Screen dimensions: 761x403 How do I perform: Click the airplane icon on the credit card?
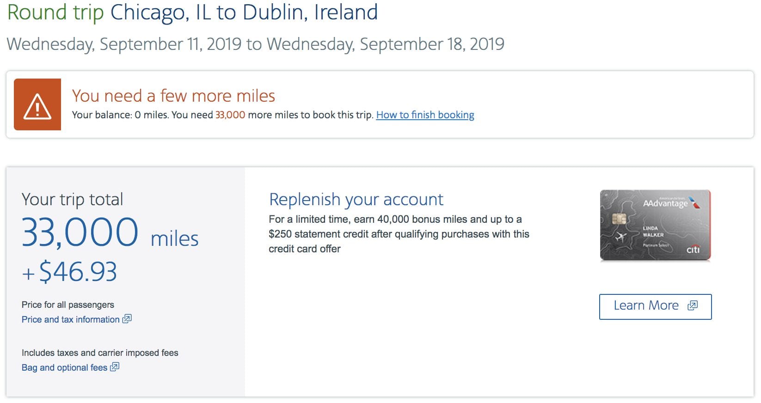(x=621, y=237)
